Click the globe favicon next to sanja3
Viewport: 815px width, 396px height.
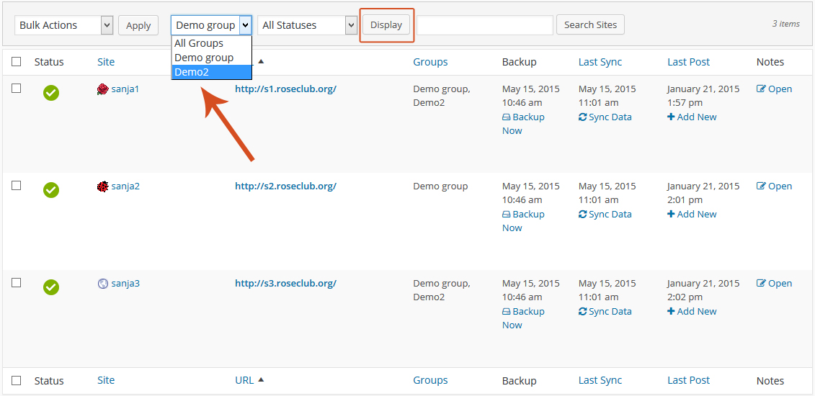102,284
